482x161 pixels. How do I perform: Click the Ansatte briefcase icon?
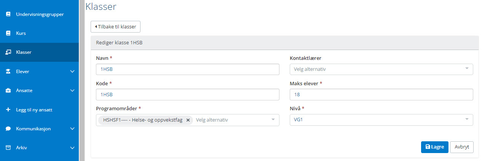tap(8, 91)
